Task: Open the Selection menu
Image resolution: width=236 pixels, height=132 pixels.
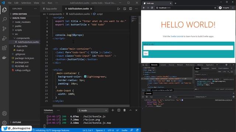Action: 26,3
